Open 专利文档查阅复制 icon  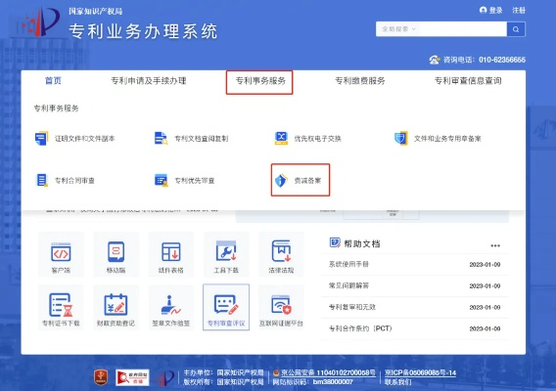[x=161, y=138]
